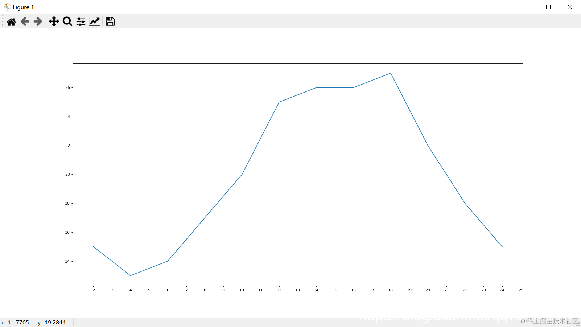Viewport: 581px width, 327px height.
Task: Click the x-axis tick label 7
Action: pos(186,290)
